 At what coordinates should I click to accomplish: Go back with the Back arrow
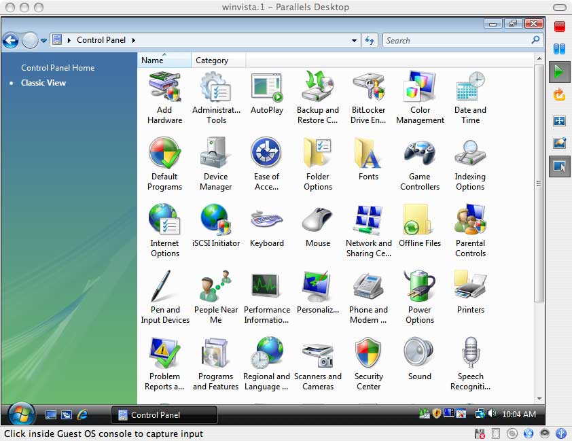[x=11, y=40]
